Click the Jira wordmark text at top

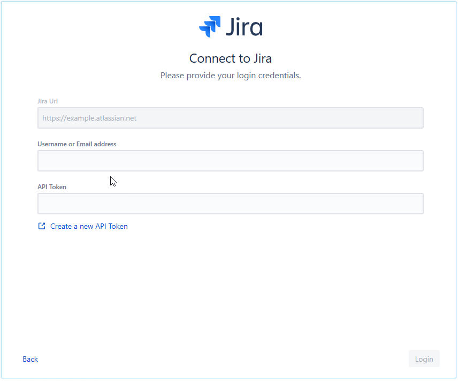coord(244,27)
